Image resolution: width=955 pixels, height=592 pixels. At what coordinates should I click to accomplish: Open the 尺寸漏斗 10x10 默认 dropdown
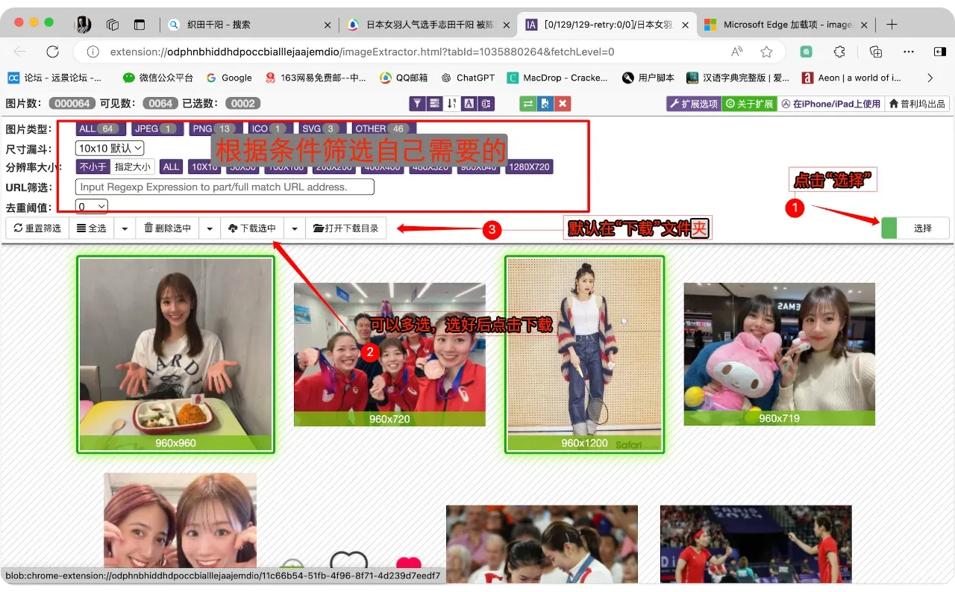click(x=110, y=149)
